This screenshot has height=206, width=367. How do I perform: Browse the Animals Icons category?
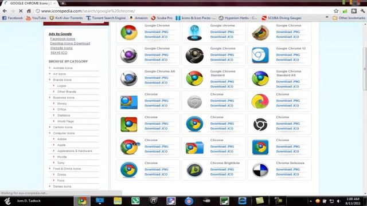[63, 68]
